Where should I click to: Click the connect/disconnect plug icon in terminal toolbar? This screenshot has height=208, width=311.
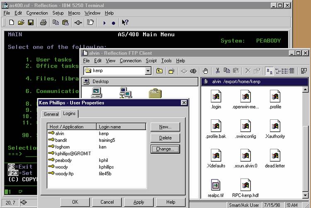tap(78, 22)
